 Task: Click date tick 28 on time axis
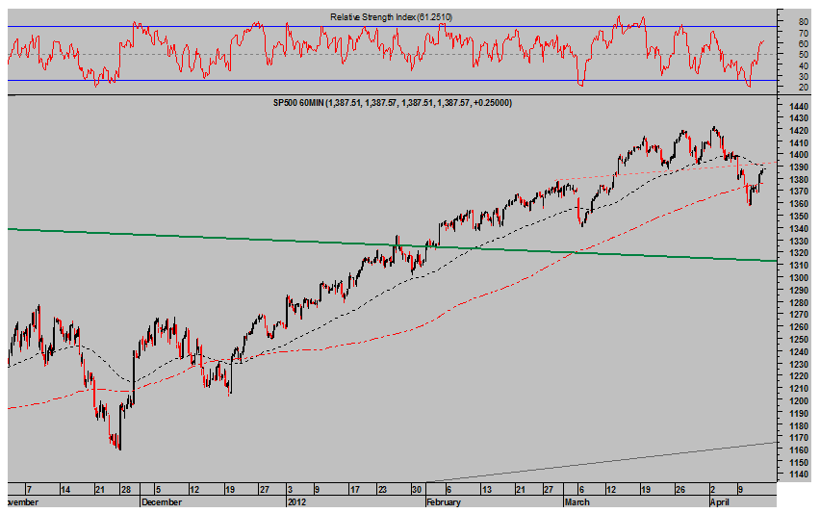point(125,490)
